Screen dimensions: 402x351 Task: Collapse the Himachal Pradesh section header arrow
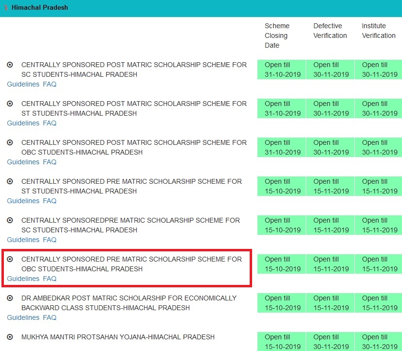(x=6, y=8)
